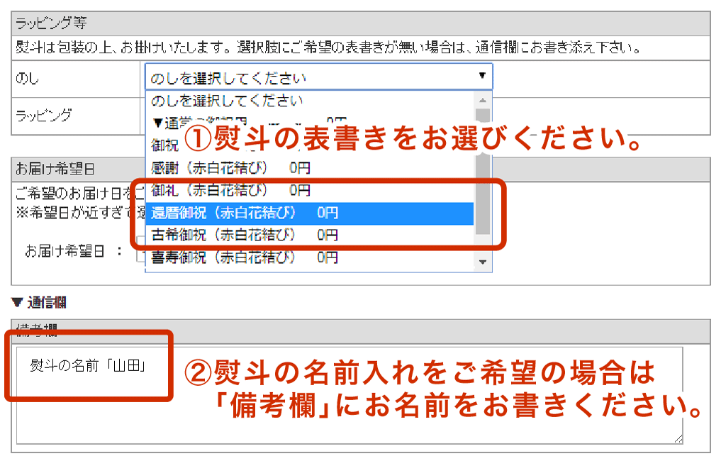This screenshot has height=461, width=721.
Task: Collapse the 通信欄 section triangle
Action: click(17, 302)
